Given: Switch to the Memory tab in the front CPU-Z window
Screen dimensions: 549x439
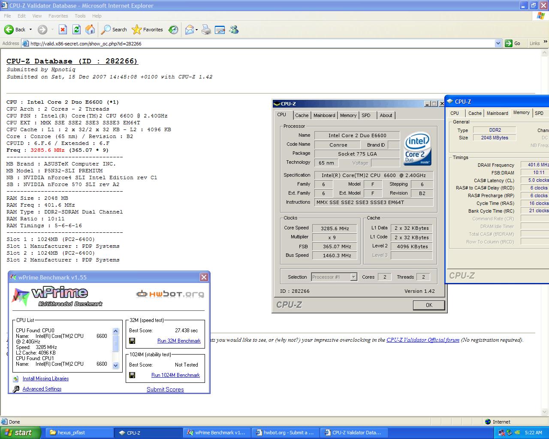Looking at the screenshot, I should click(x=348, y=115).
